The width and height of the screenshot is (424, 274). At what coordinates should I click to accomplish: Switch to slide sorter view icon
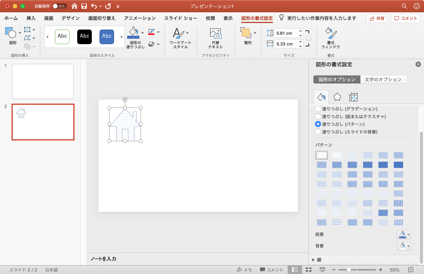308,270
